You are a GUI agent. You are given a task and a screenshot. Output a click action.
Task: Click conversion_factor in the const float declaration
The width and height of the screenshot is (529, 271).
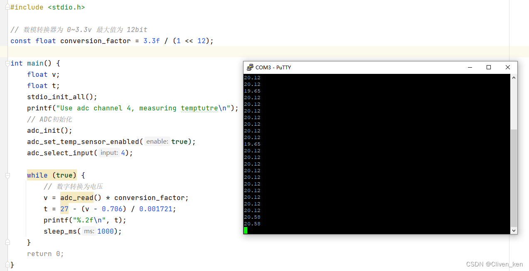[96, 41]
